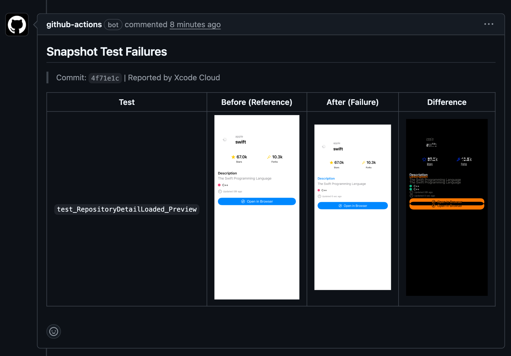Open the '8 minutes ago' timestamp link
The image size is (511, 356).
coord(195,25)
